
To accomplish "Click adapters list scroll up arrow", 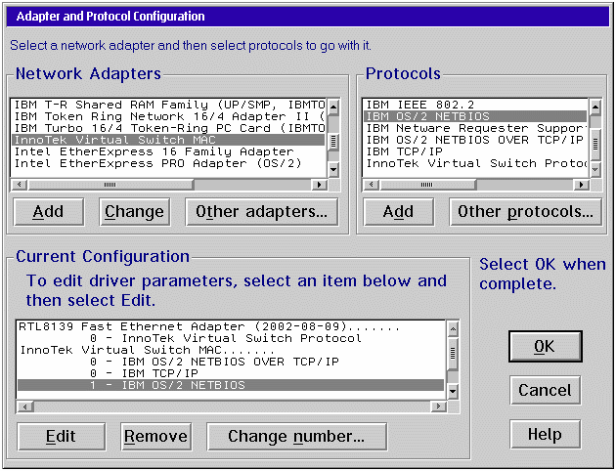I will pyautogui.click(x=333, y=107).
